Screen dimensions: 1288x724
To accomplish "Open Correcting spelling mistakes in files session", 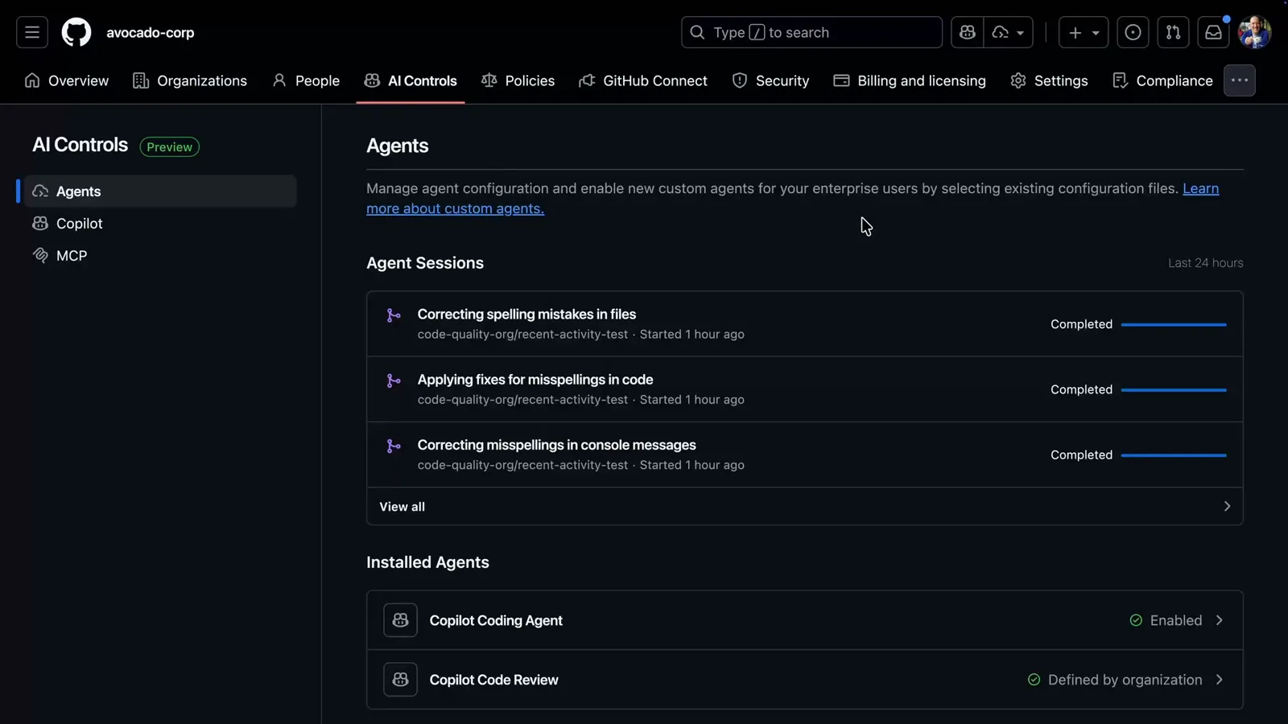I will tap(526, 315).
